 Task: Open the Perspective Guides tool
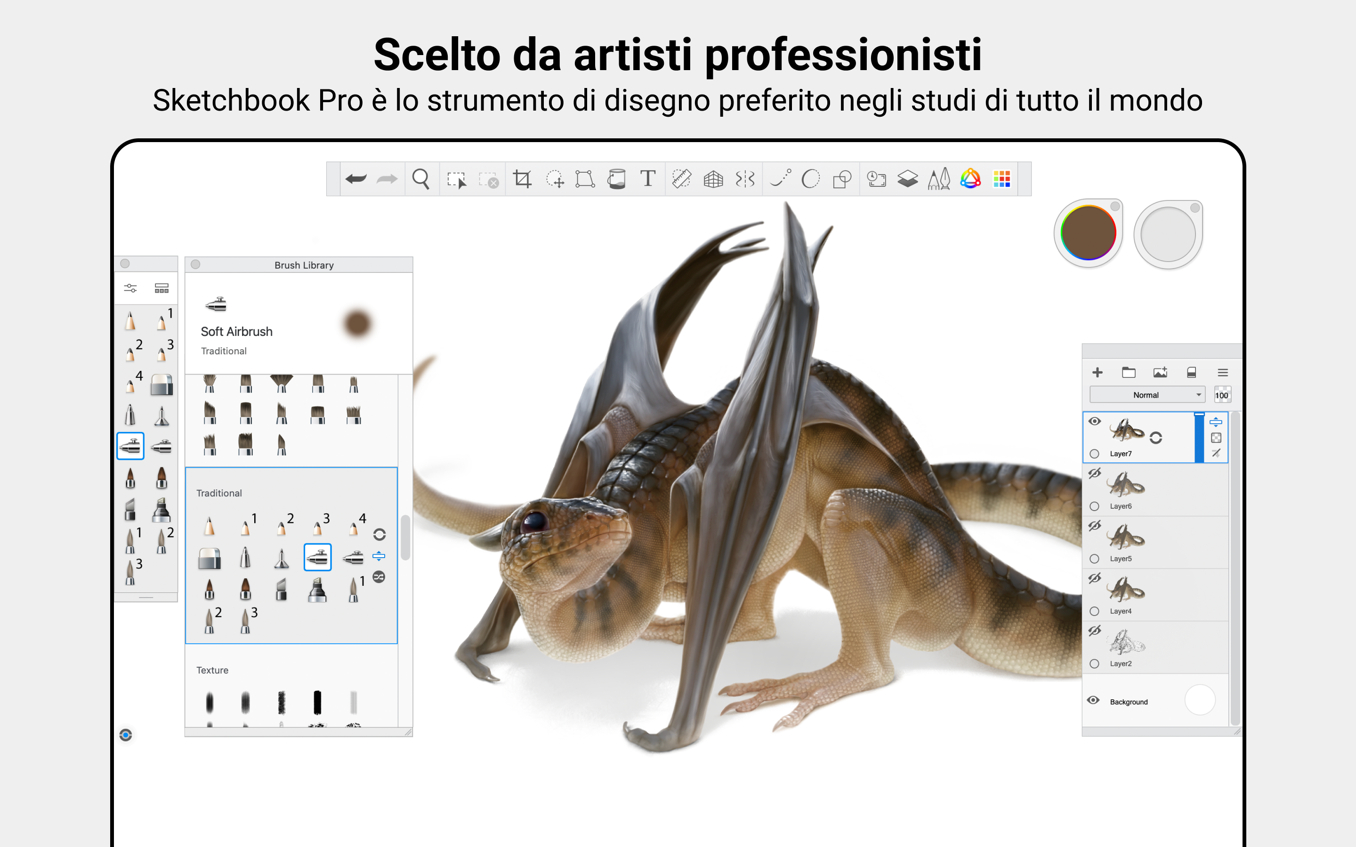click(x=713, y=179)
